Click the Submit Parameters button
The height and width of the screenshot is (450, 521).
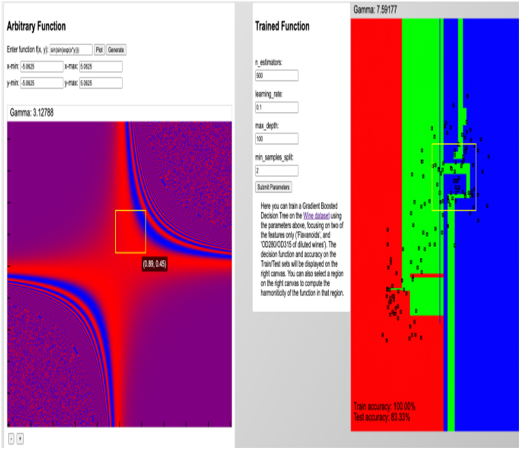point(273,187)
